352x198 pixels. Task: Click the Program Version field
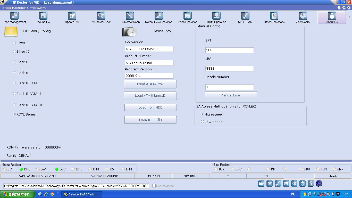tap(149, 76)
